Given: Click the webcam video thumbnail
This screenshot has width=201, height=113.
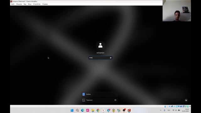Looking at the screenshot, I should click(177, 11).
